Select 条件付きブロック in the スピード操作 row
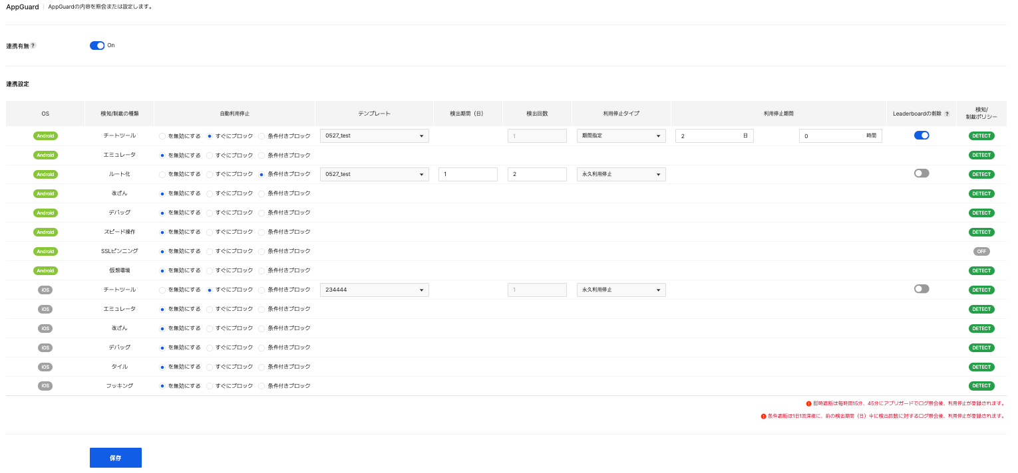The image size is (1018, 473). (x=261, y=233)
